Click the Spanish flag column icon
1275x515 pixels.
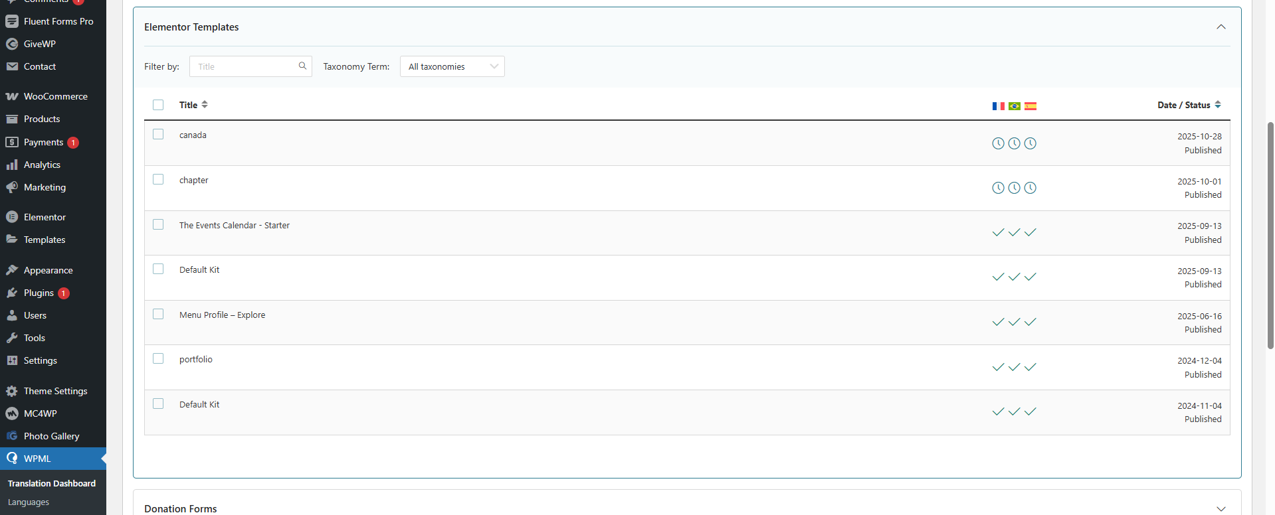1030,106
